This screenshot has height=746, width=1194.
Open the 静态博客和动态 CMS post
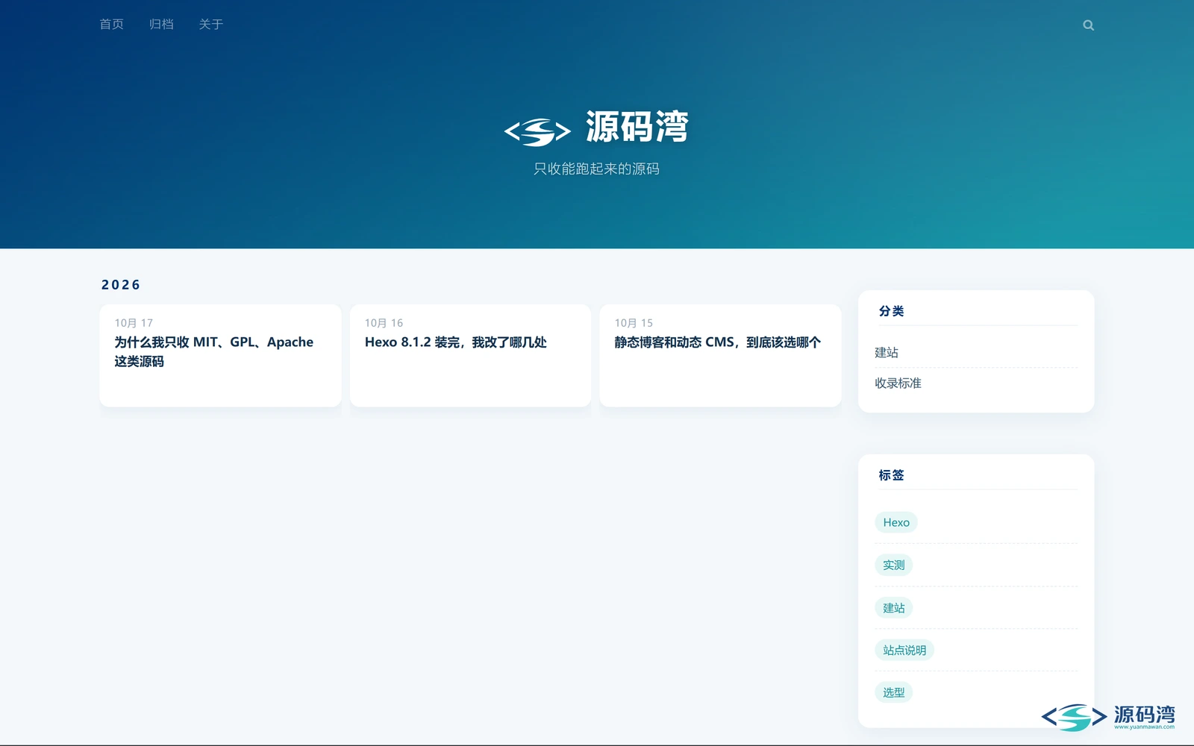(717, 342)
